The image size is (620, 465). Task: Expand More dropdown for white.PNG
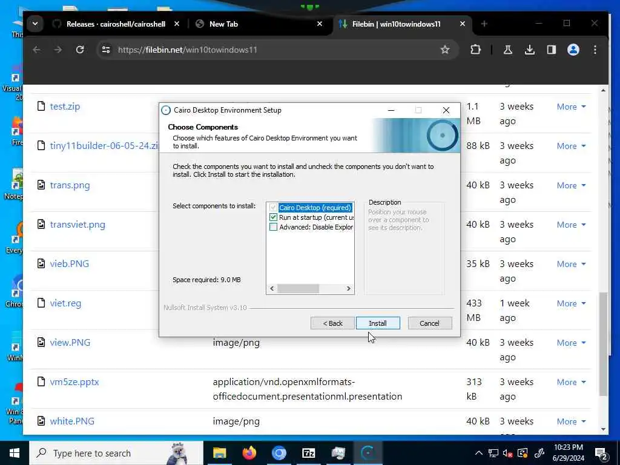572,421
